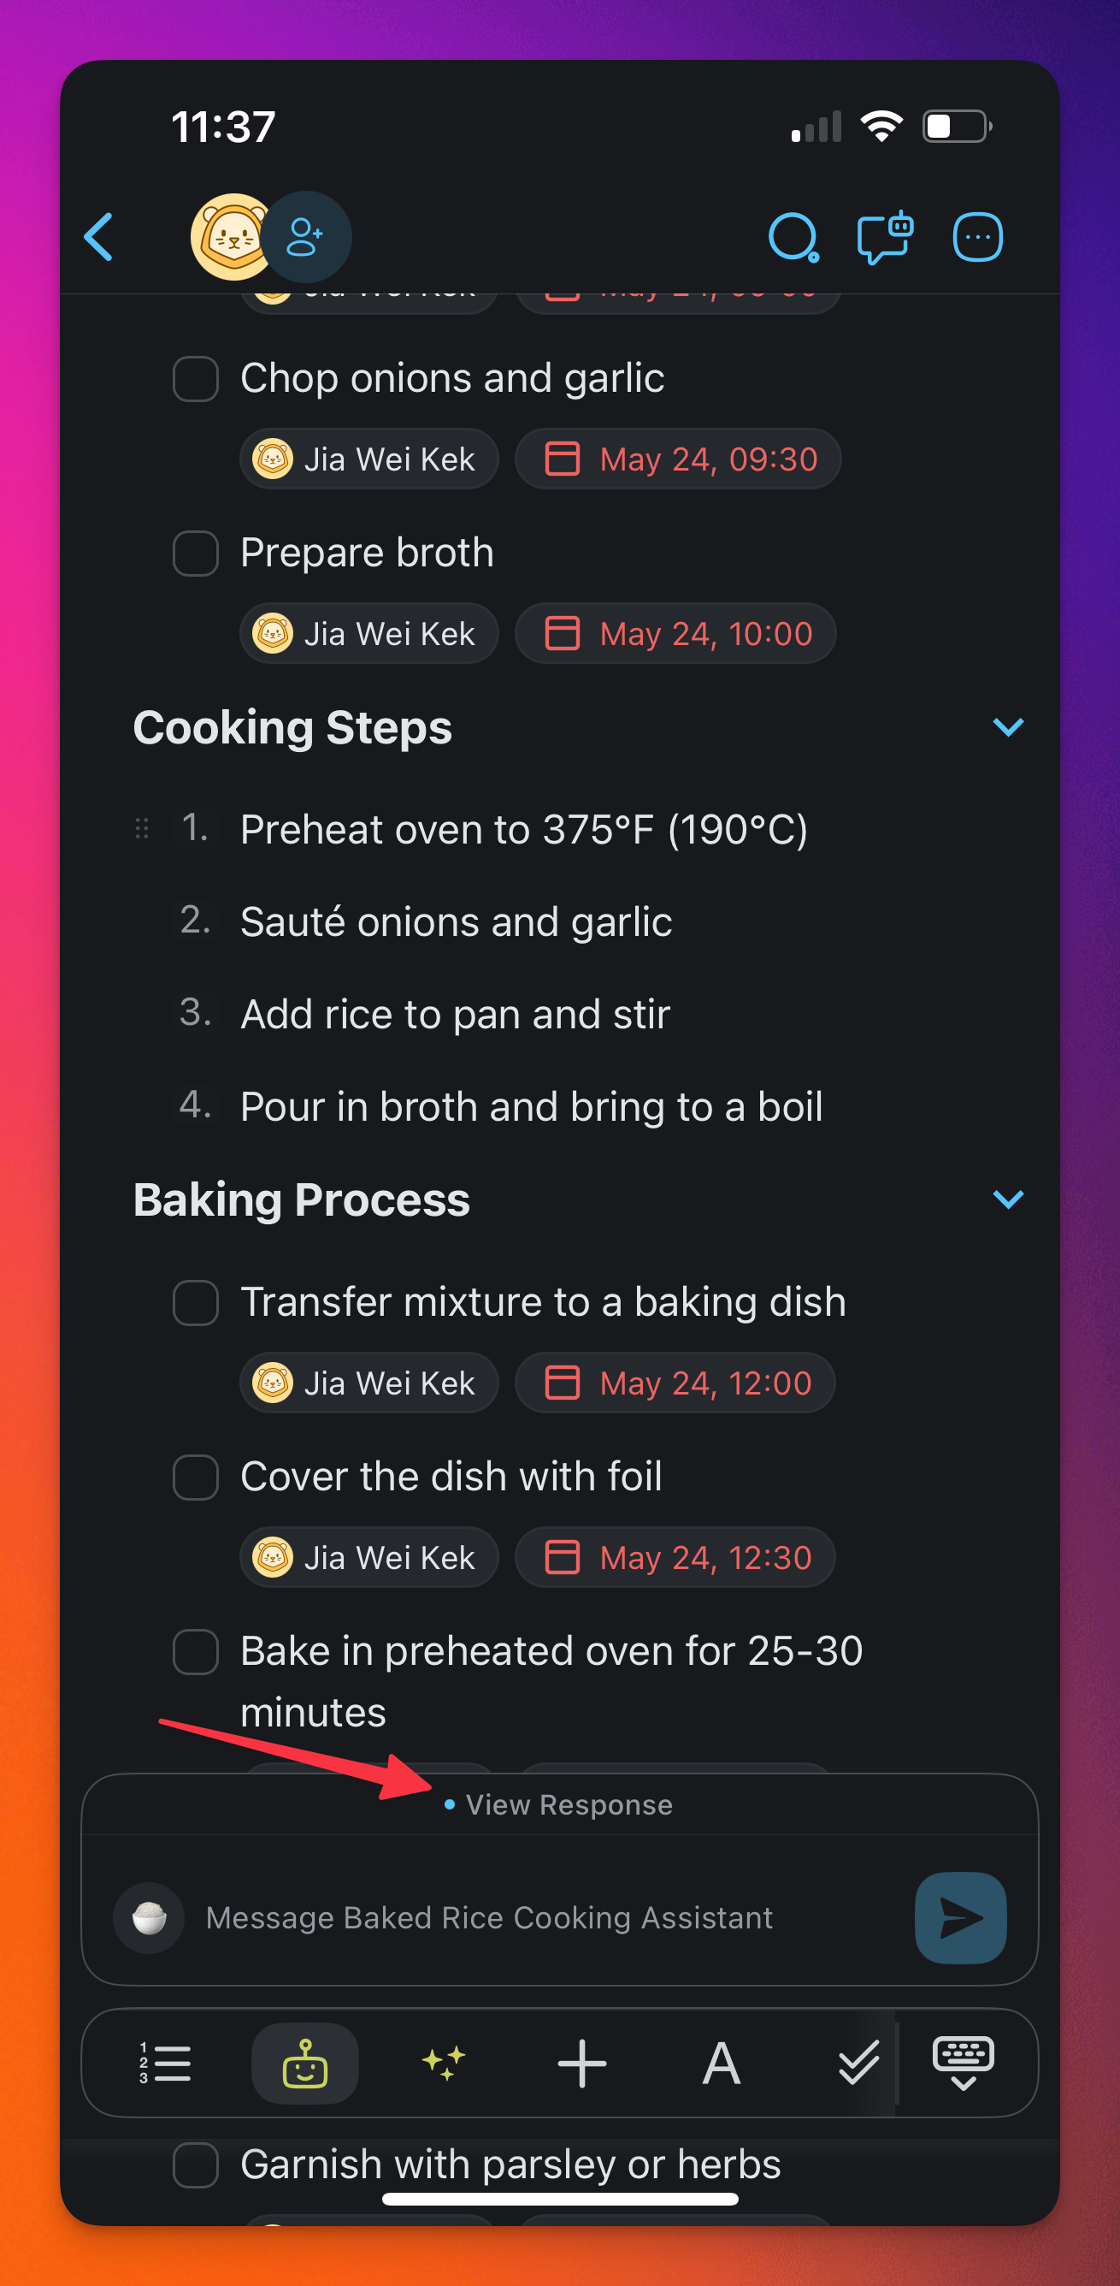This screenshot has height=2286, width=1120.
Task: Send message with paper plane button
Action: coord(959,1916)
